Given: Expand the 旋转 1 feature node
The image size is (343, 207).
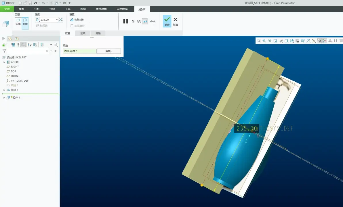Looking at the screenshot, I should click(x=4, y=90).
